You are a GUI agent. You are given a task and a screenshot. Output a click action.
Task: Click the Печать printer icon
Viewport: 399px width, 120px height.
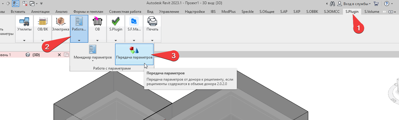click(x=152, y=22)
